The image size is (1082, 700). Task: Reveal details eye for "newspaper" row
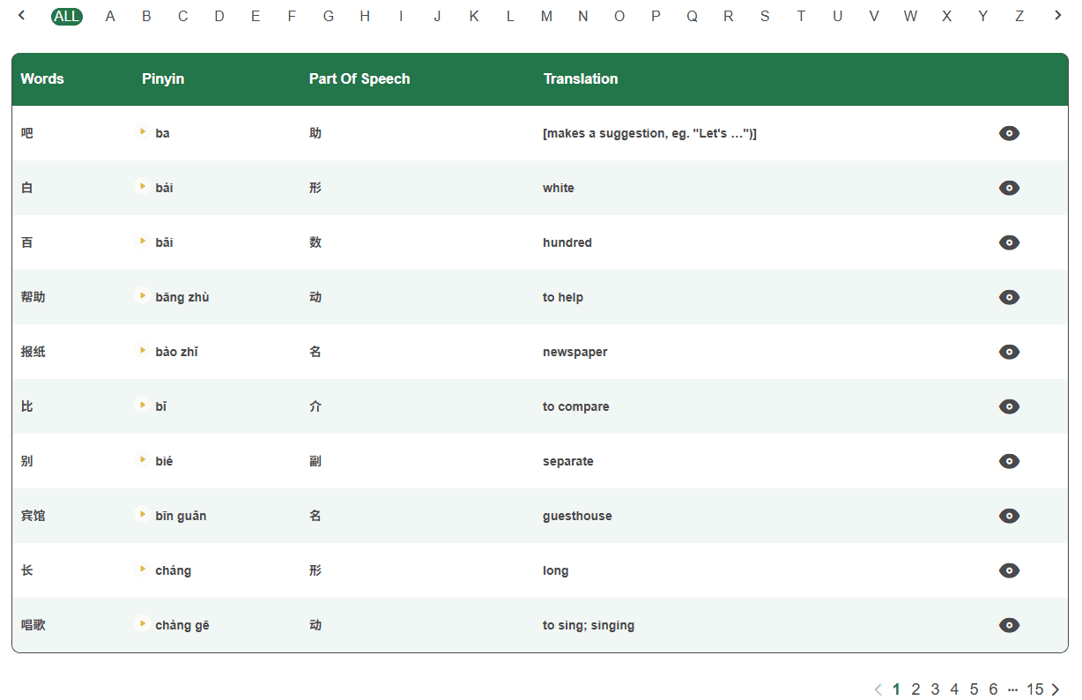point(1009,352)
